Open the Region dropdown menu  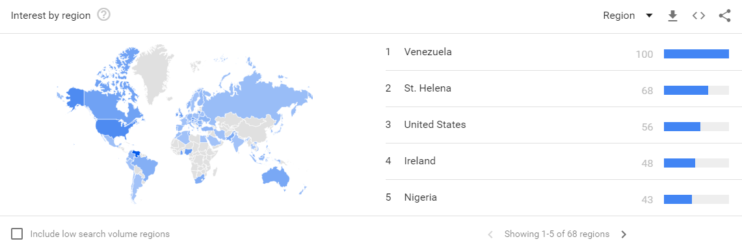click(628, 16)
